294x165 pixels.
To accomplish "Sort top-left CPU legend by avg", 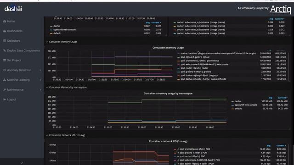I will pyautogui.click(x=148, y=22).
